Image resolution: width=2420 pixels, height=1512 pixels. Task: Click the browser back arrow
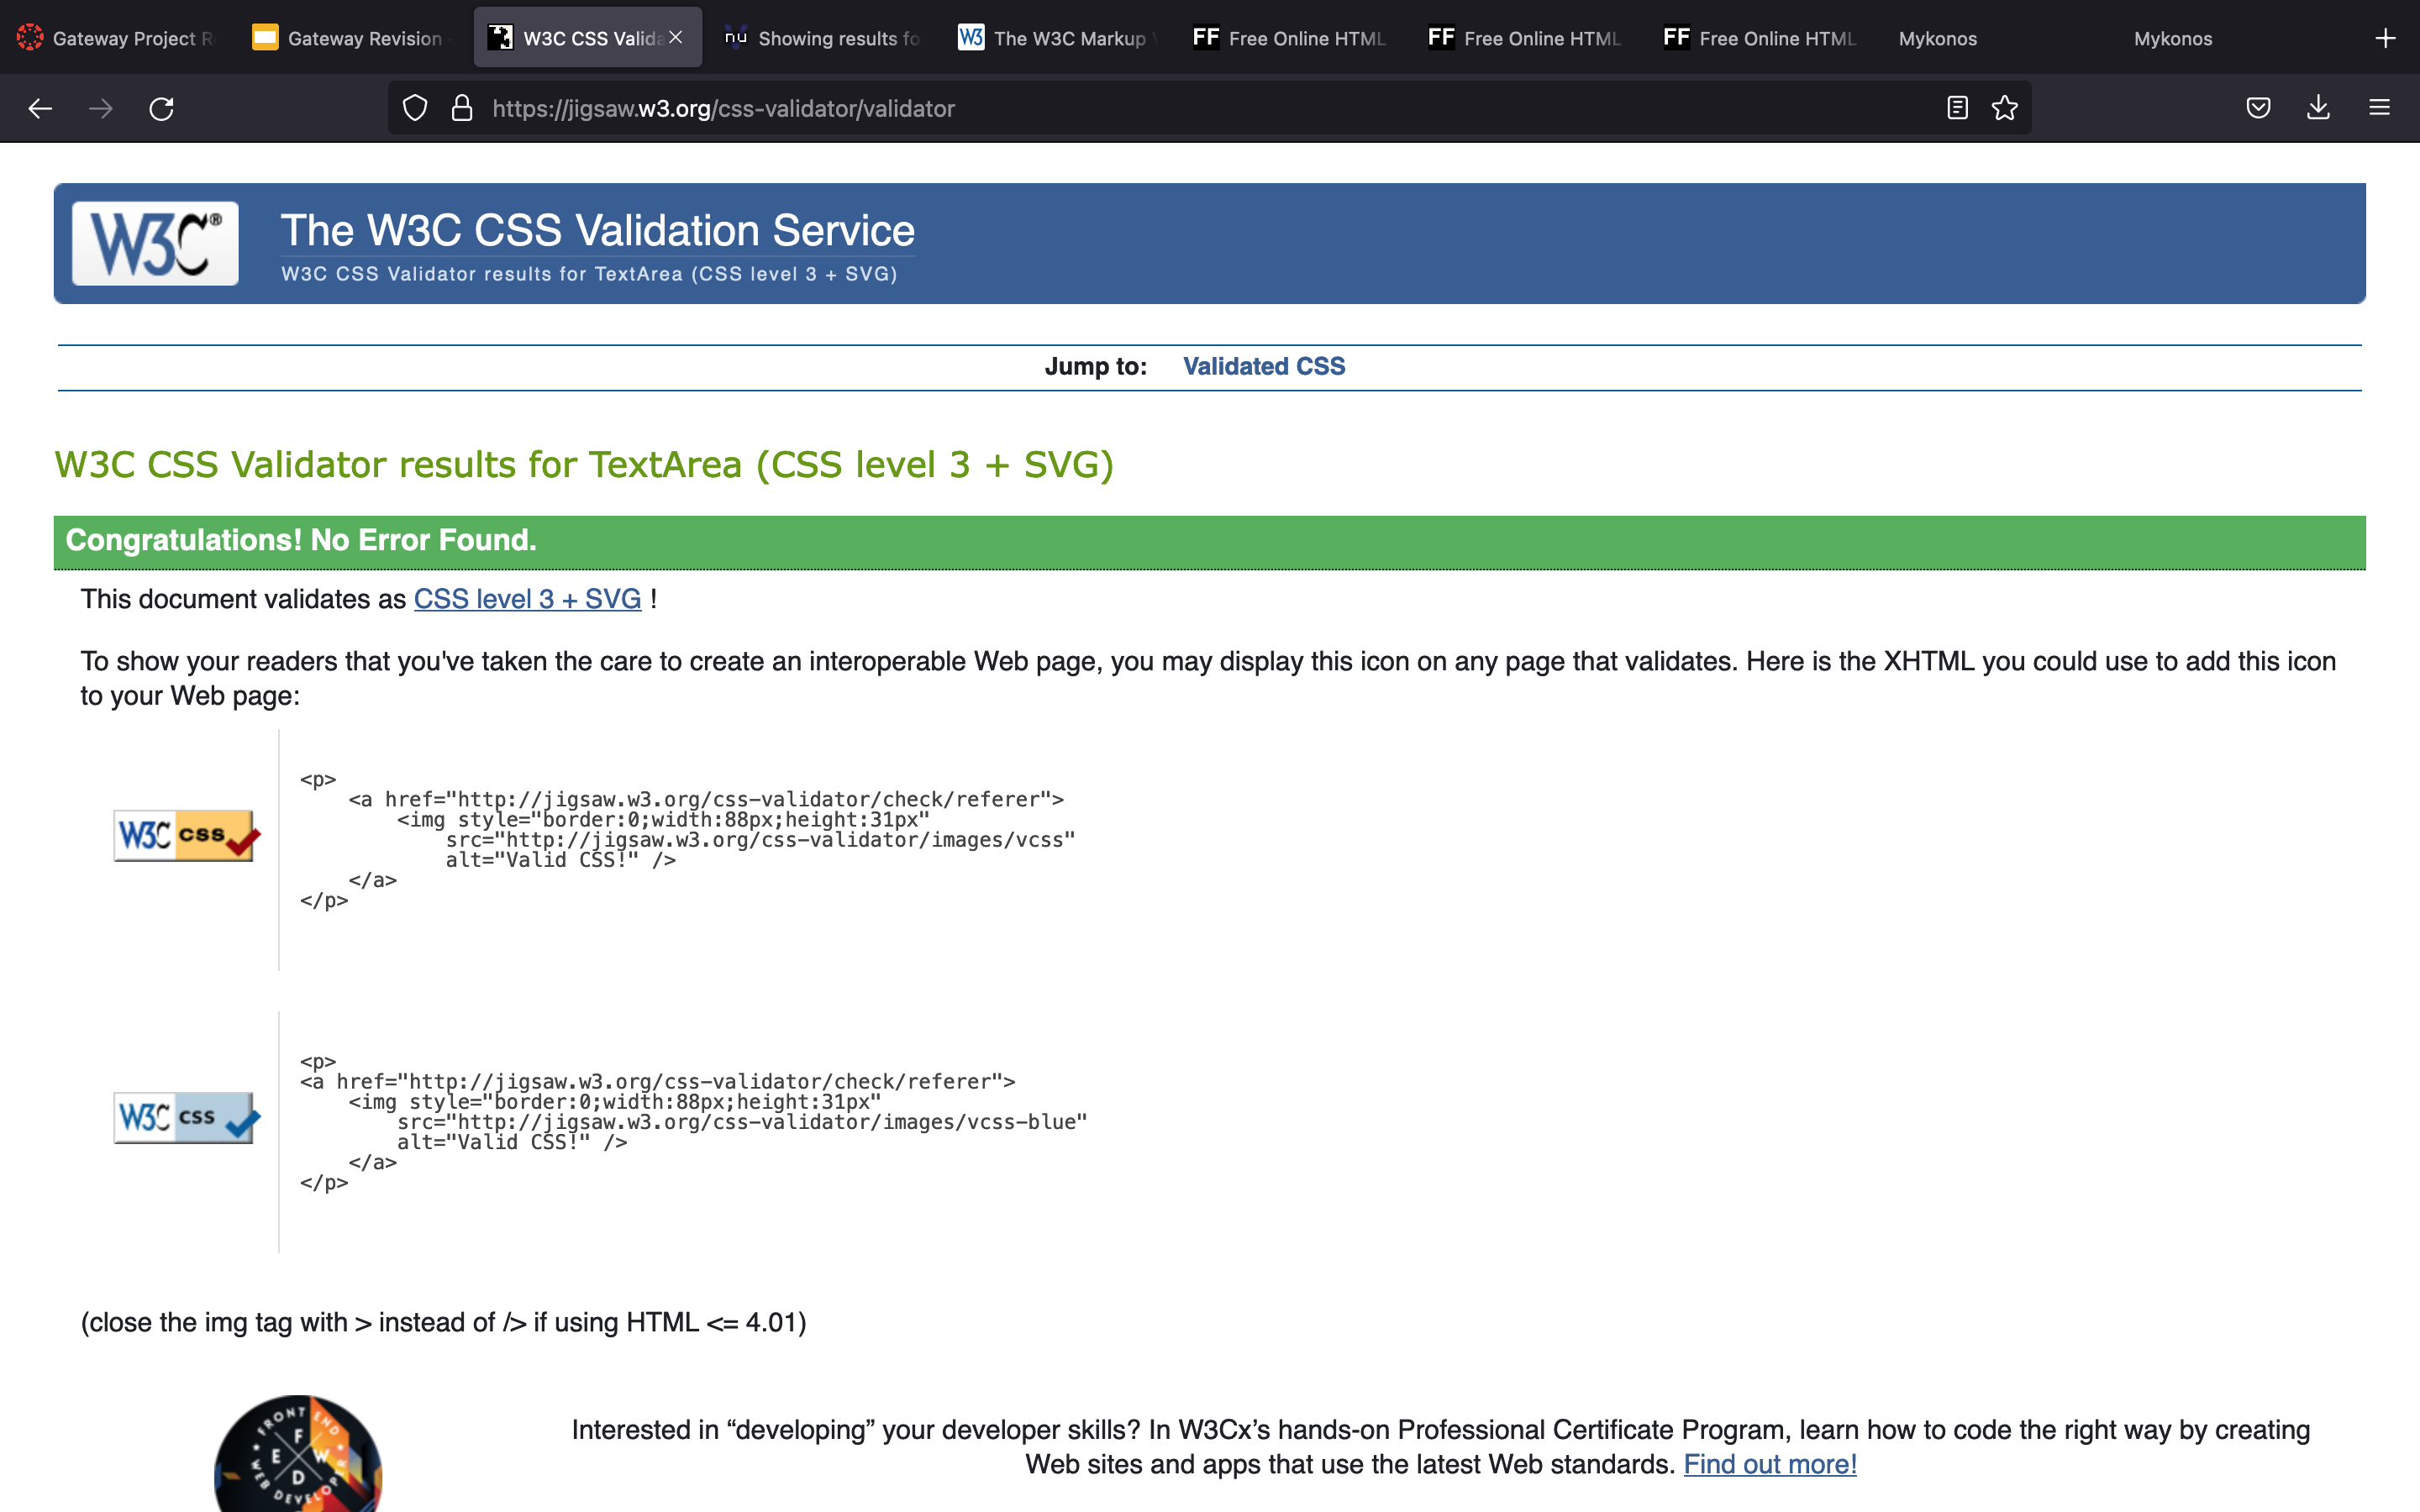[40, 108]
